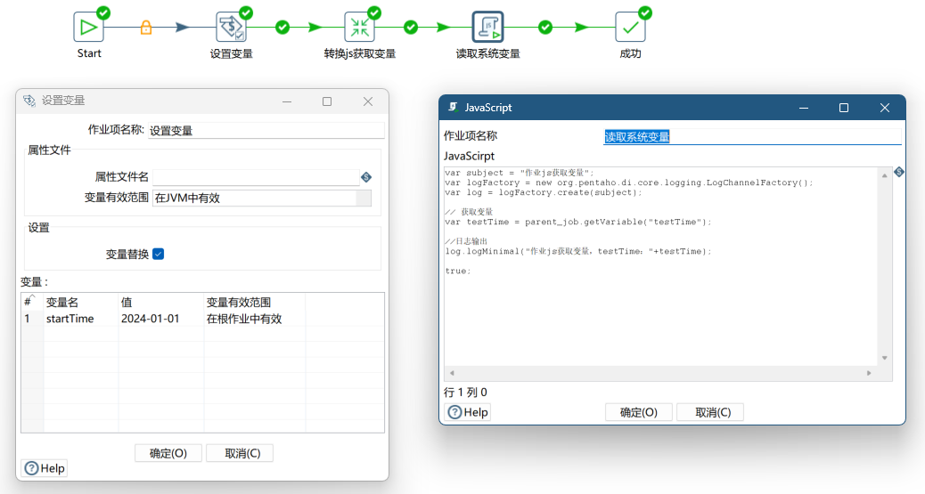The width and height of the screenshot is (925, 494).
Task: Click the 值 column header
Action: (161, 302)
